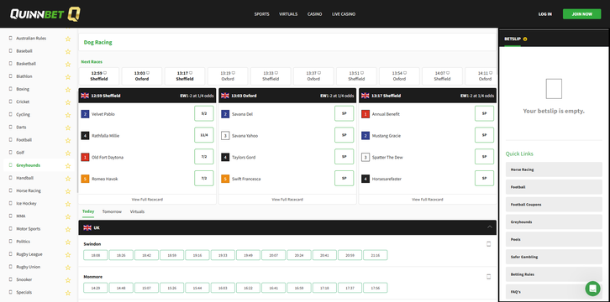View full racecard for 12:59 Sheffield
This screenshot has height=302, width=610.
point(147,200)
